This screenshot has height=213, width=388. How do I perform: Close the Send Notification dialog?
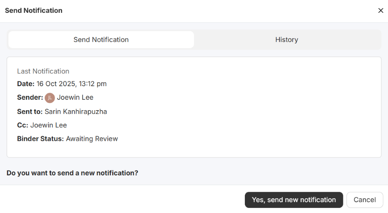coord(381,10)
